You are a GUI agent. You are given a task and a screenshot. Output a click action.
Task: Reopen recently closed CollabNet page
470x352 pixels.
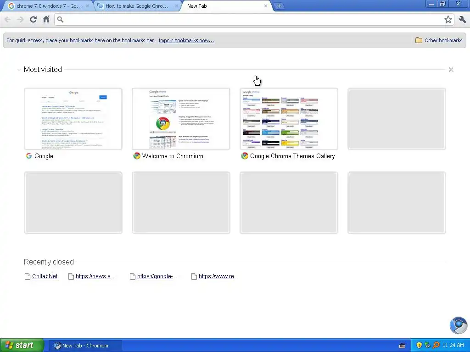point(45,276)
